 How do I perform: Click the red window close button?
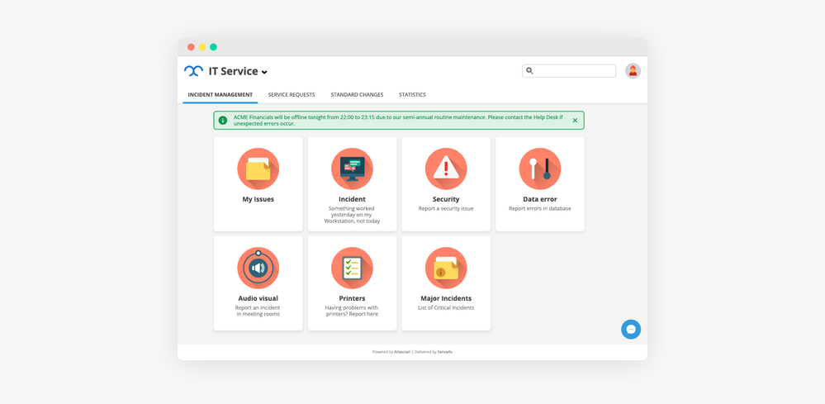pyautogui.click(x=191, y=47)
